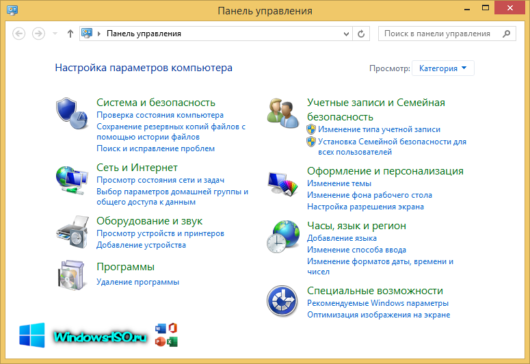The image size is (530, 364).
Task: Open the recent locations dropdown arrow
Action: [x=55, y=34]
